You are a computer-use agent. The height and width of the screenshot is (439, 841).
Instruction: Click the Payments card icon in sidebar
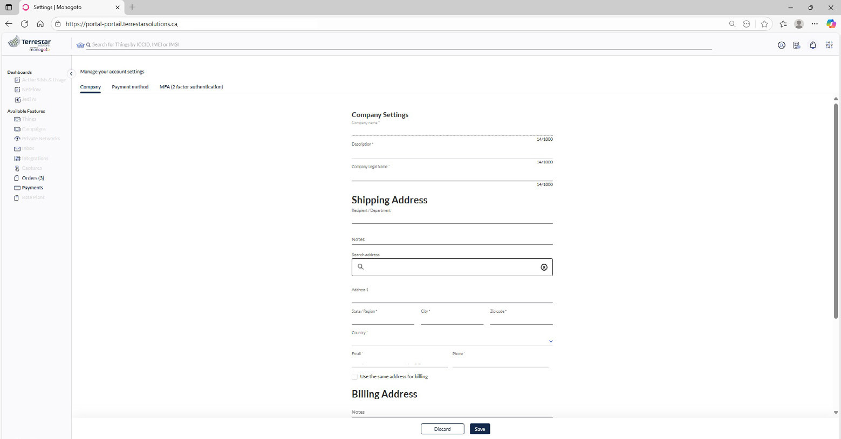click(17, 188)
